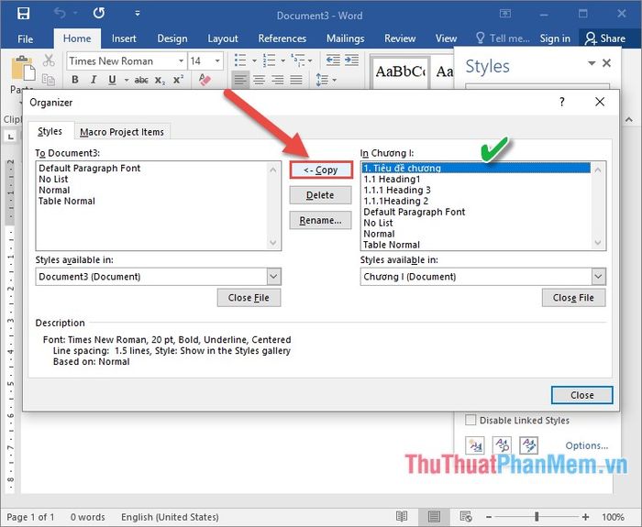Enable Disable Linked Styles checkbox
The image size is (642, 527).
tap(470, 420)
